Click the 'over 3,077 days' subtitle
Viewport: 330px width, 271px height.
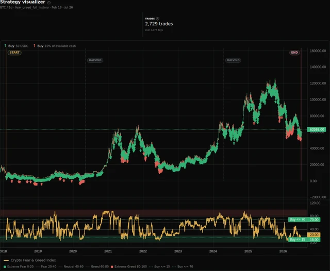(154, 30)
